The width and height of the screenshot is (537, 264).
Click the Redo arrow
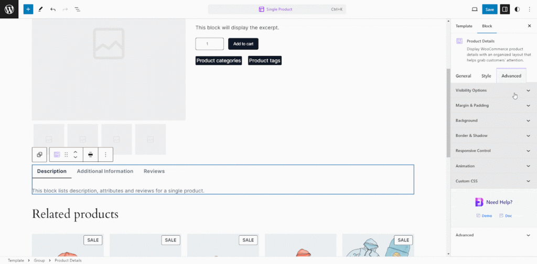click(x=65, y=9)
